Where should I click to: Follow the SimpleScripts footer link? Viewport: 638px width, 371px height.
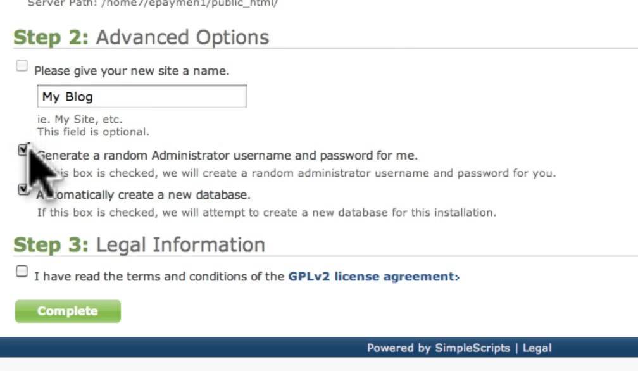pyautogui.click(x=472, y=348)
